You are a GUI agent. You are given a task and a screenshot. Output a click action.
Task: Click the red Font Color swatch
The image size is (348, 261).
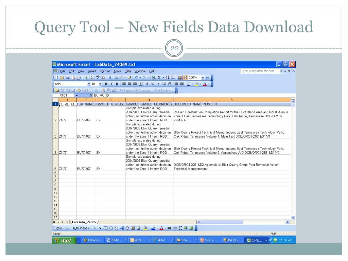[205, 84]
